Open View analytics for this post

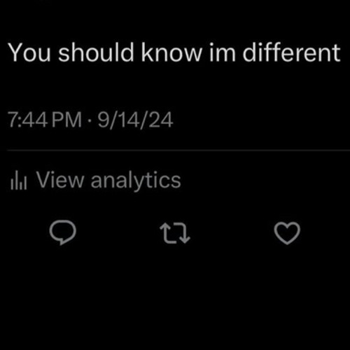pos(96,181)
